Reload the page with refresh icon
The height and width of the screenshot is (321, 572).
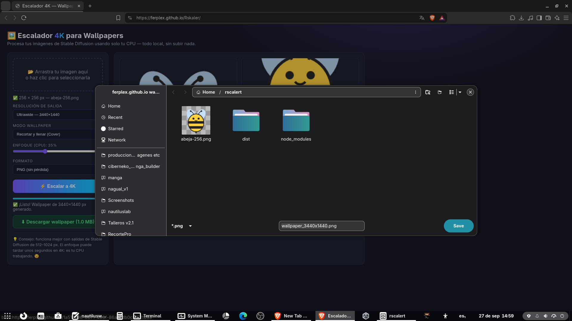(24, 18)
